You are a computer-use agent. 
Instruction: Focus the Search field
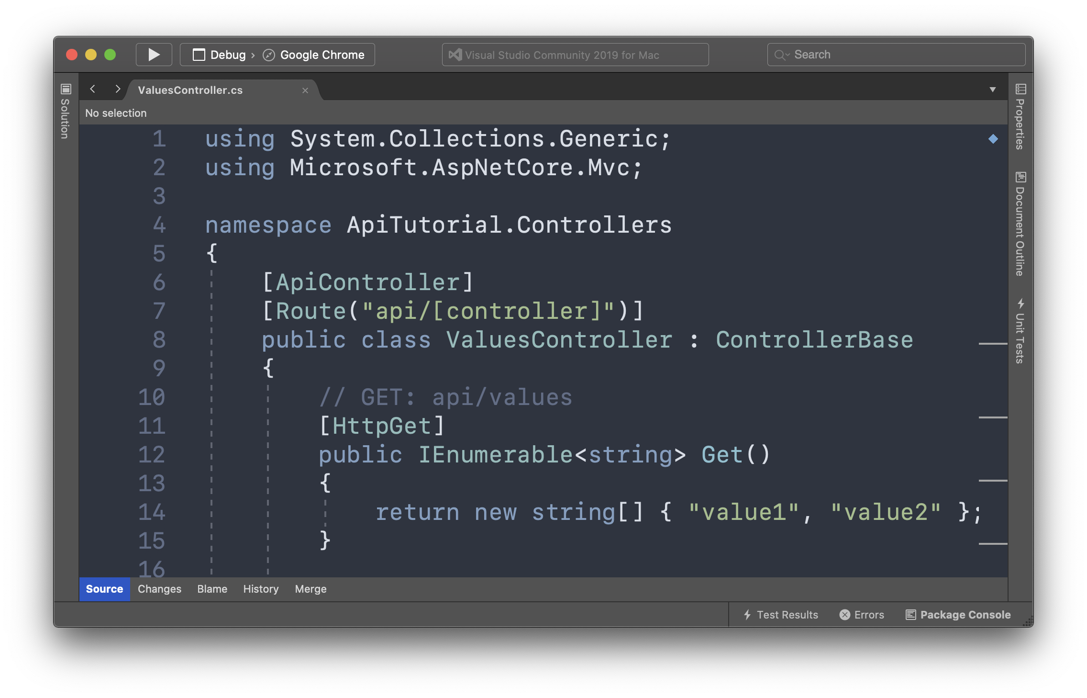tap(896, 55)
